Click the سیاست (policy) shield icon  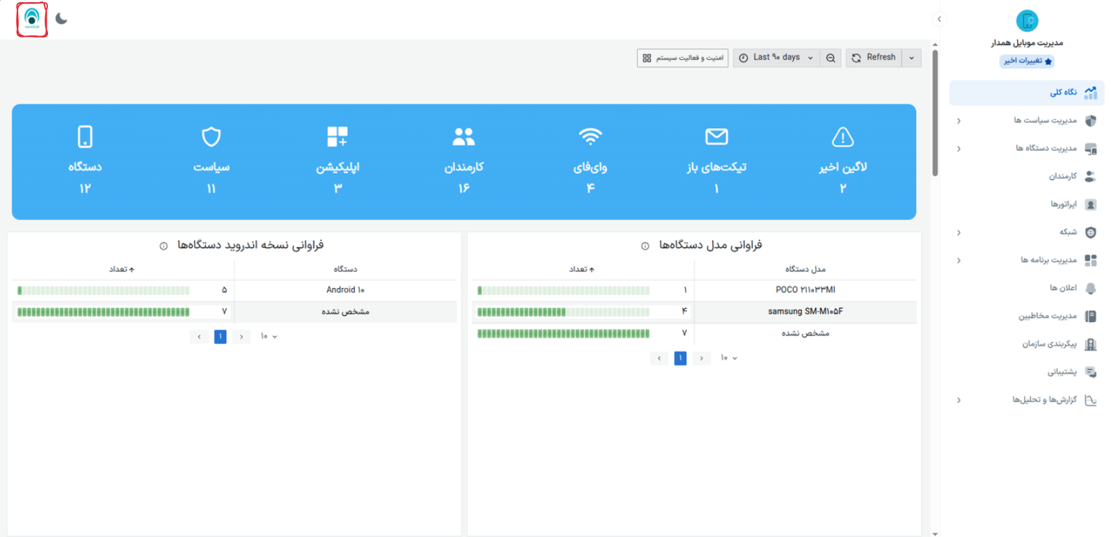click(211, 137)
